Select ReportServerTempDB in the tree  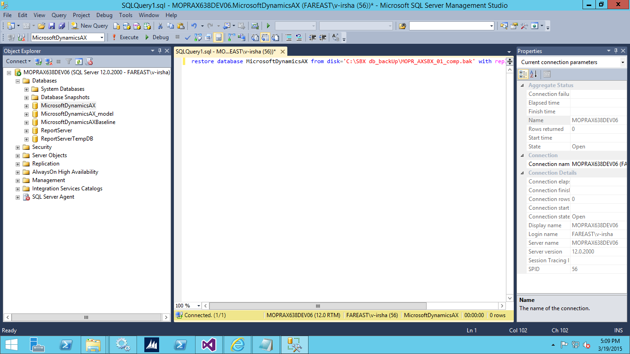click(x=67, y=139)
